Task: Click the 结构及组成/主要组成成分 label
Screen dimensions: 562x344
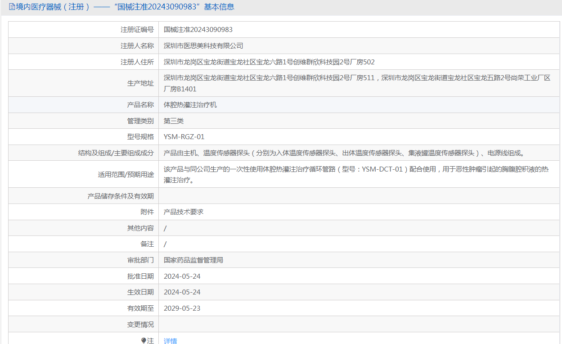Action: coord(116,153)
